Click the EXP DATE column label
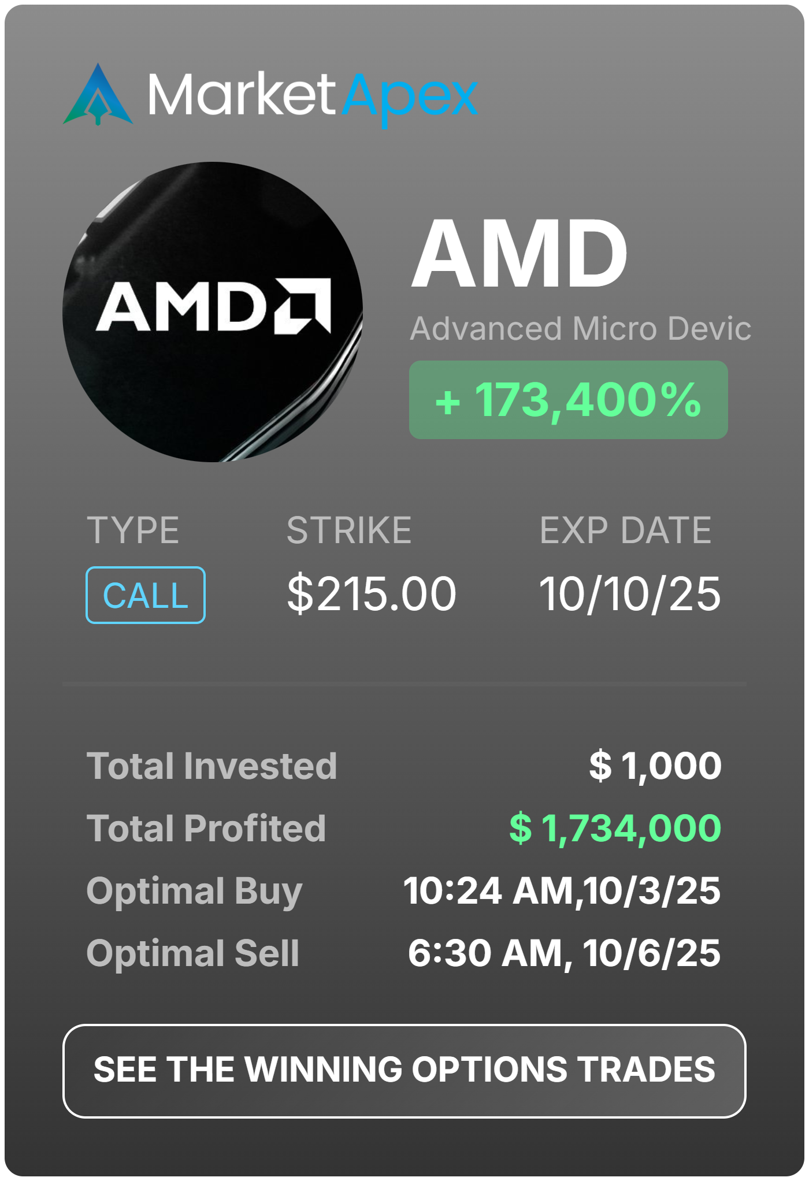 coord(625,530)
